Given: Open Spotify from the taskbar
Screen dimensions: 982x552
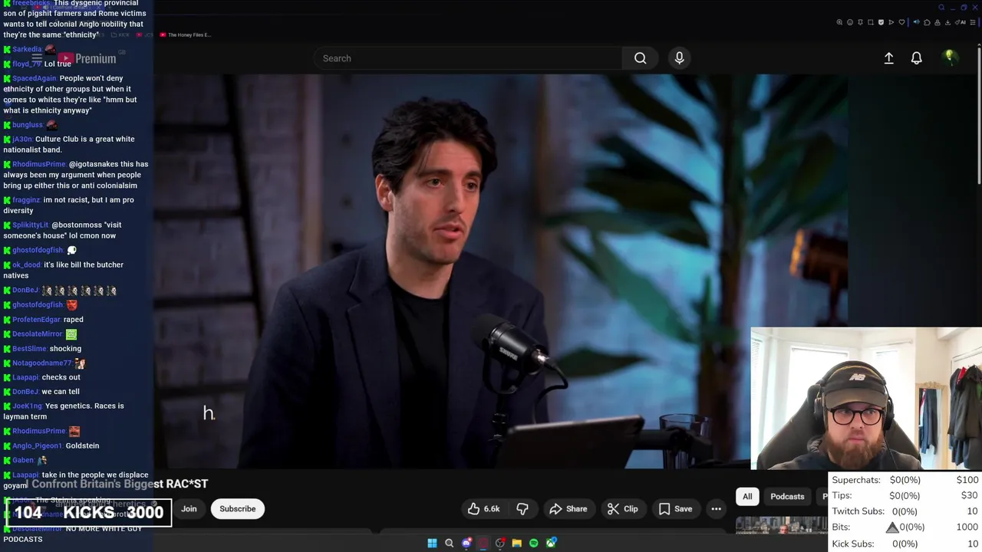Looking at the screenshot, I should (534, 543).
